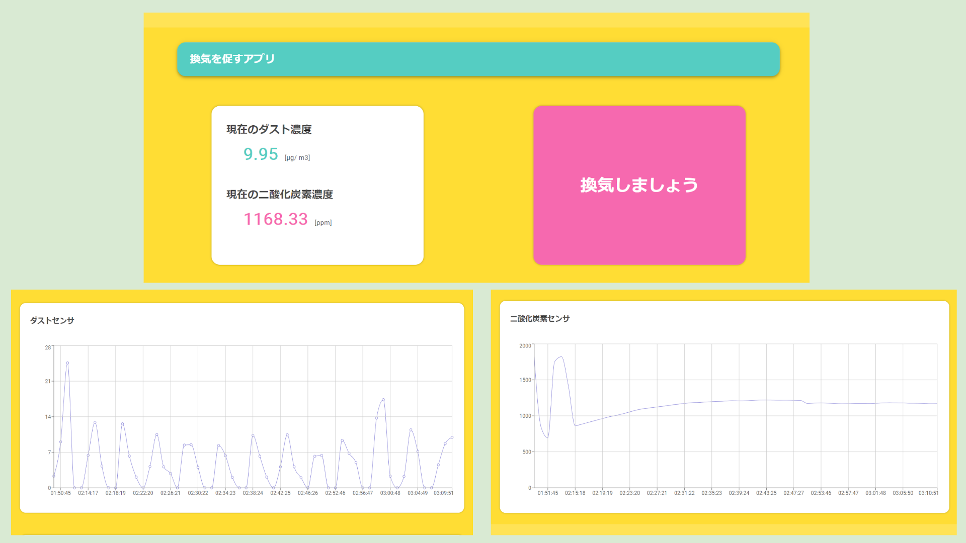This screenshot has height=543, width=966.
Task: Click the 二酸化炭素センサ chart title
Action: click(539, 318)
